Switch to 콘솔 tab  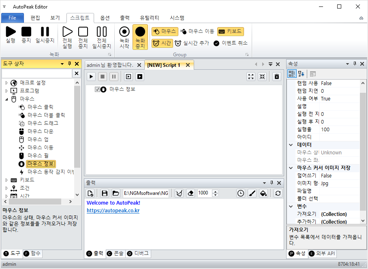[x=116, y=253]
